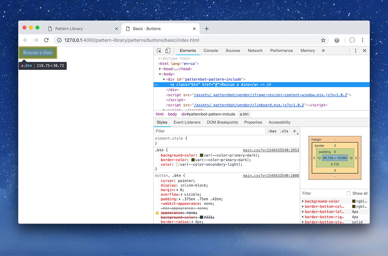388x256 pixels.
Task: Open main.css?v=1548433540:3953 source link
Action: click(271, 150)
